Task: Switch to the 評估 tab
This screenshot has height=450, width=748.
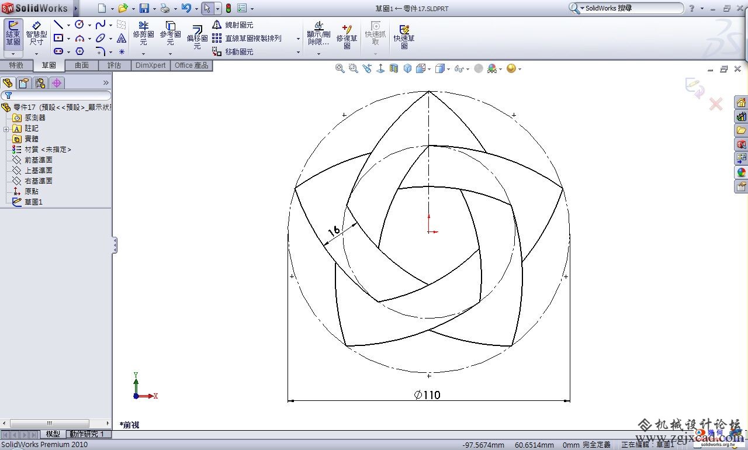Action: click(115, 65)
